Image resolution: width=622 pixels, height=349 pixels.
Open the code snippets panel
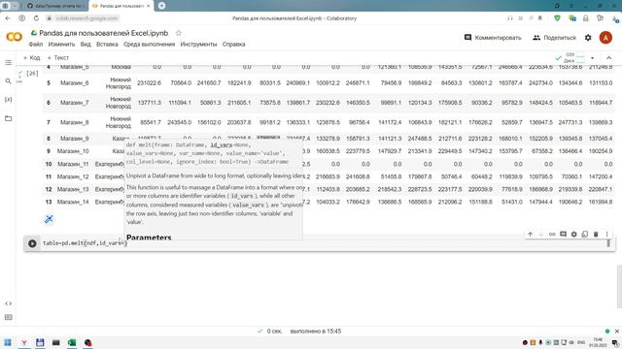click(8, 303)
